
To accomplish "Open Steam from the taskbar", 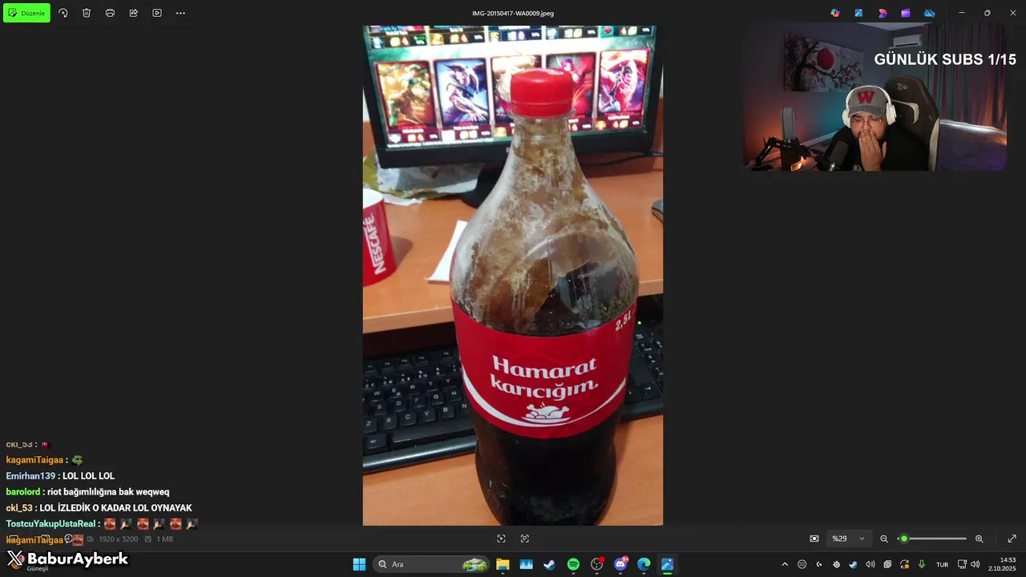I will coord(549,564).
